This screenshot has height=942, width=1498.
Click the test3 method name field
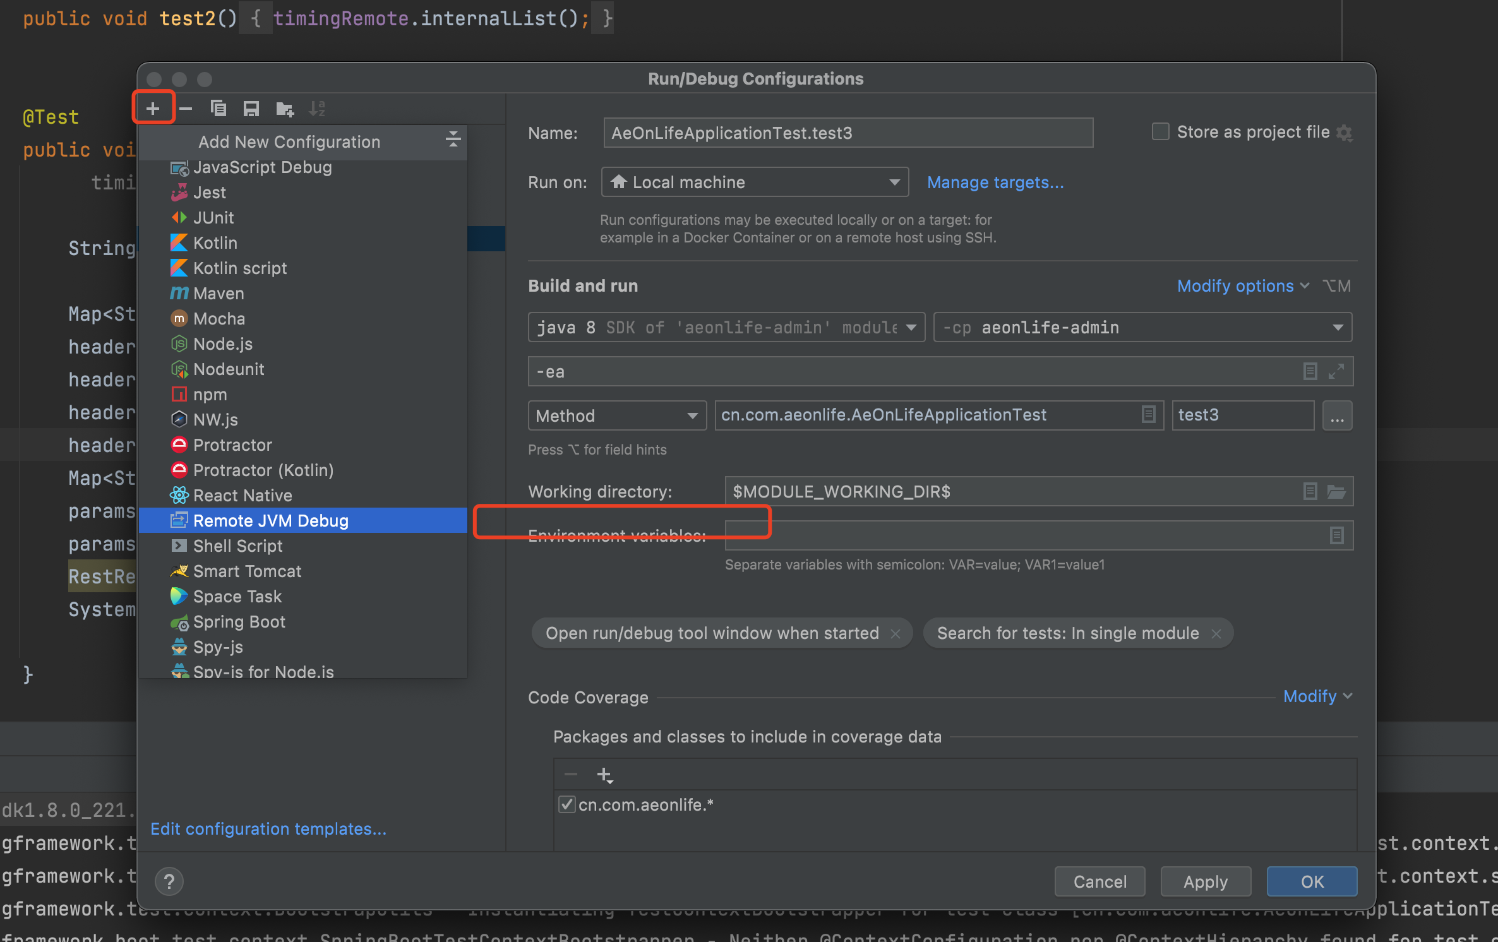click(1243, 415)
